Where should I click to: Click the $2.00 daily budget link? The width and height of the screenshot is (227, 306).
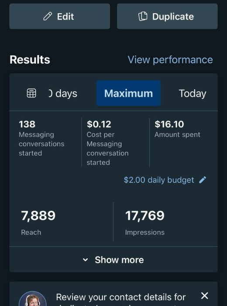point(159,180)
